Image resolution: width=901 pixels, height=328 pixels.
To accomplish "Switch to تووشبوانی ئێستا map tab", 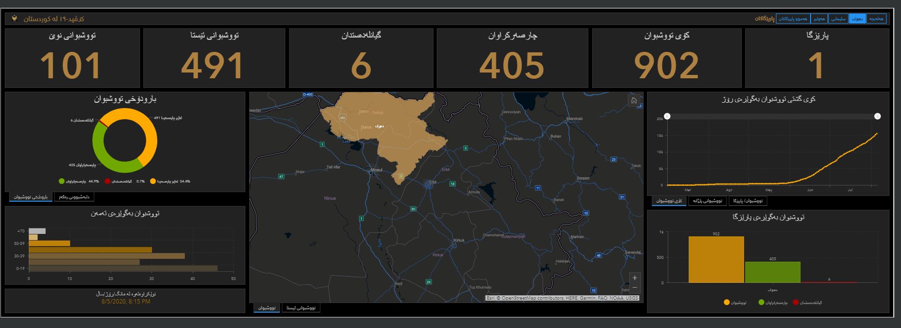I will coord(301,308).
